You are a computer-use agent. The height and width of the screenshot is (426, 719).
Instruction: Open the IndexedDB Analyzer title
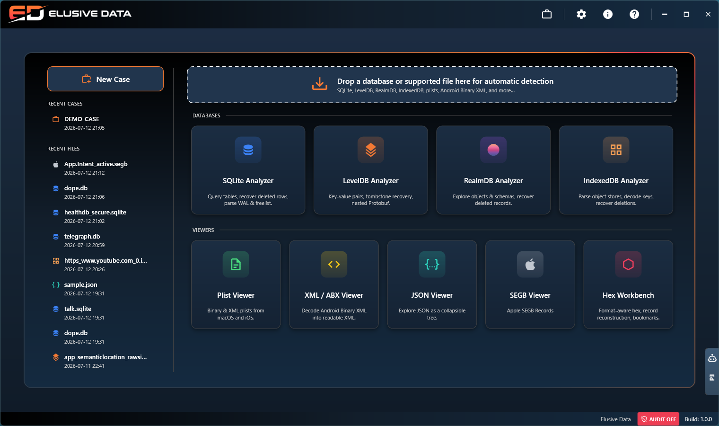point(616,181)
